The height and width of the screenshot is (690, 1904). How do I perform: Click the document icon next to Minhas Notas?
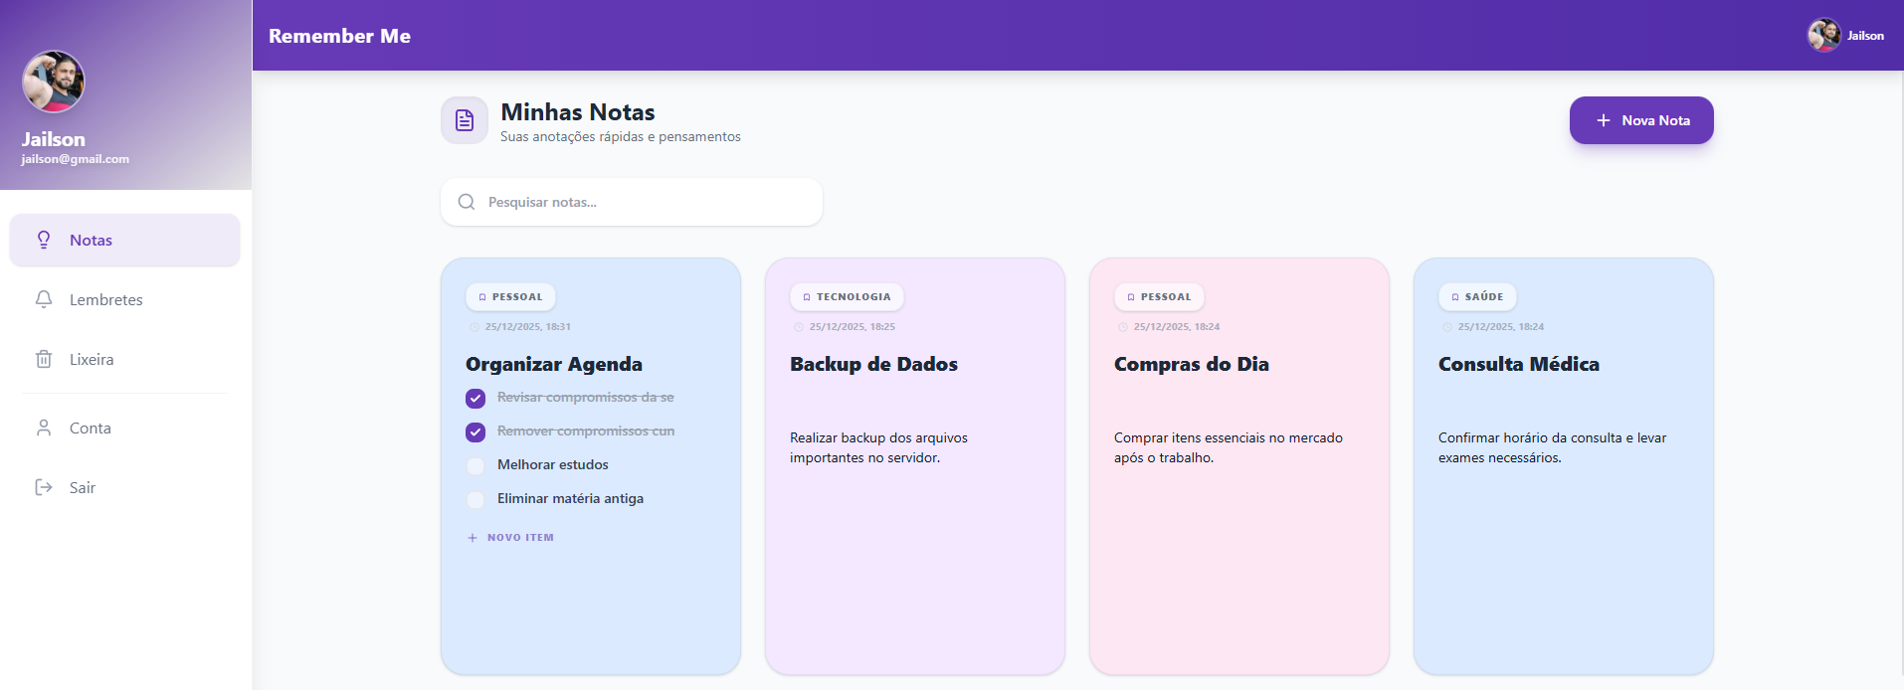tap(464, 119)
